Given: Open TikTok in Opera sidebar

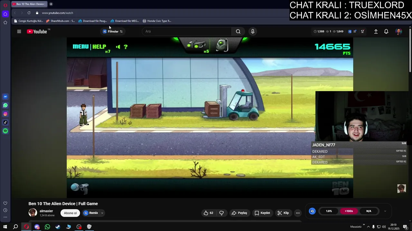Looking at the screenshot, I should [x=5, y=122].
